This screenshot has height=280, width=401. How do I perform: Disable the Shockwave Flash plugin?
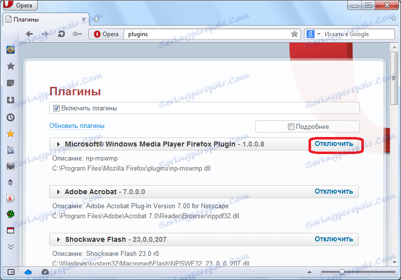tap(334, 239)
